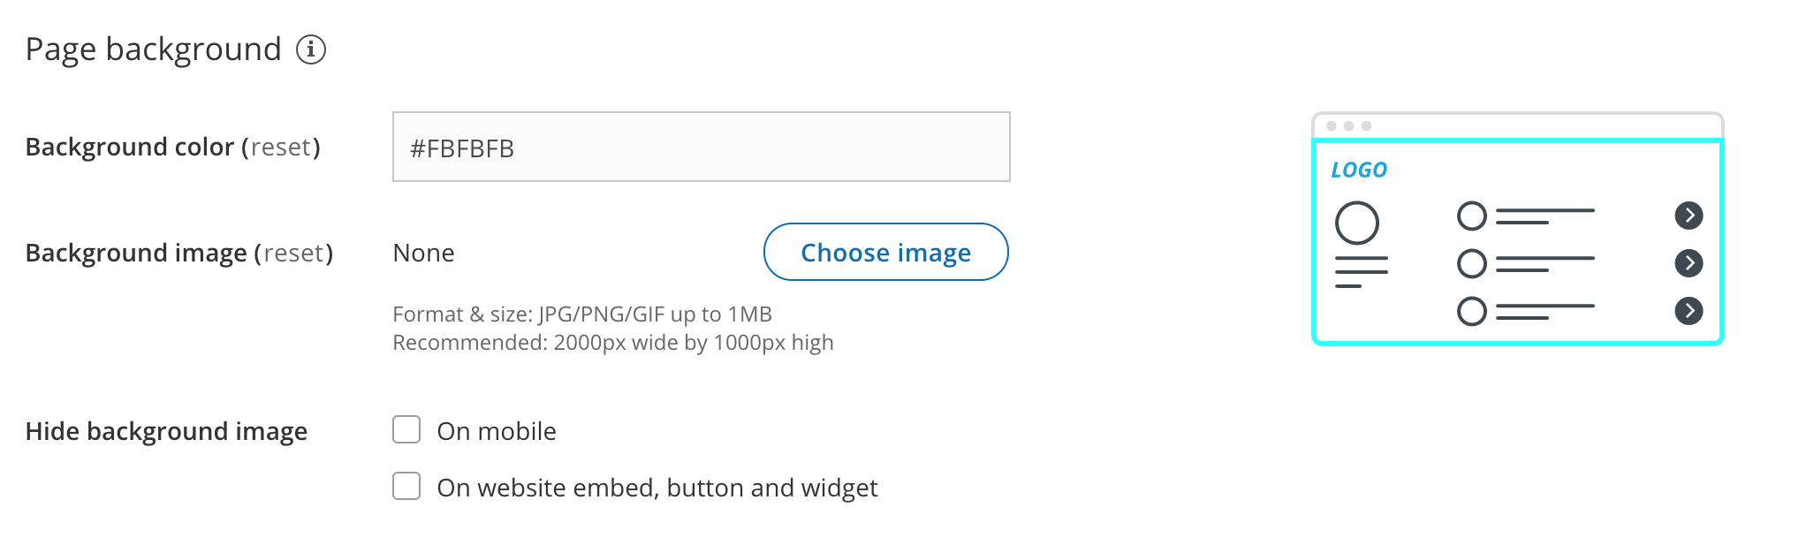Tick the website embed, button and widget checkbox
Image resolution: width=1799 pixels, height=553 pixels.
(x=406, y=486)
